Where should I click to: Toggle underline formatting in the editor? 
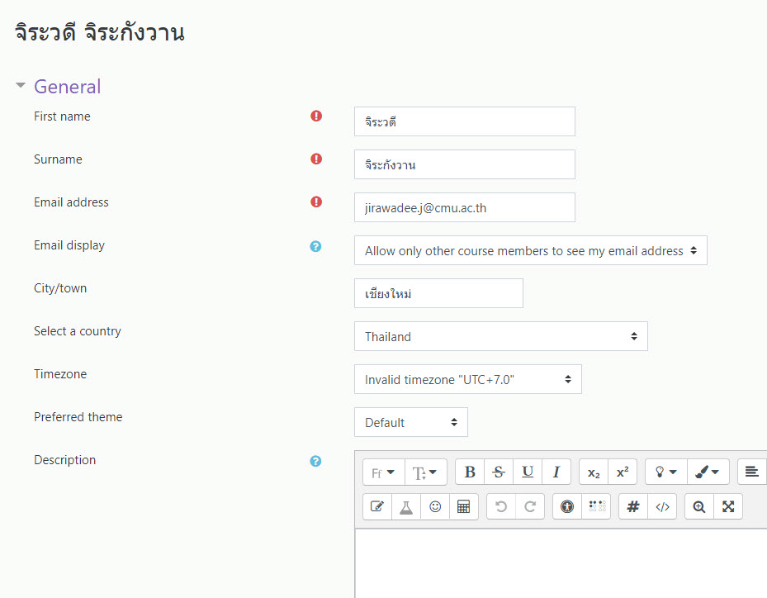528,472
